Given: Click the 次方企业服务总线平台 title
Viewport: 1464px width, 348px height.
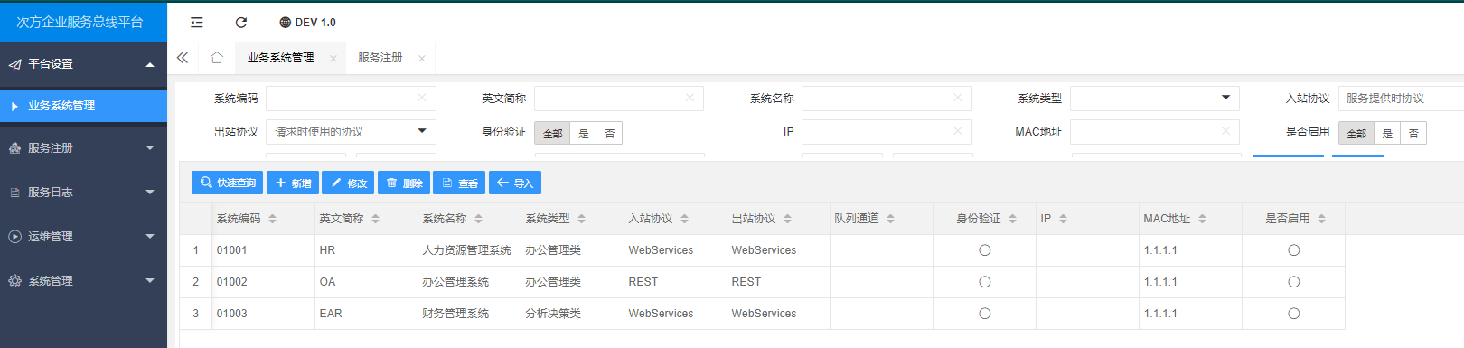Looking at the screenshot, I should coord(80,22).
